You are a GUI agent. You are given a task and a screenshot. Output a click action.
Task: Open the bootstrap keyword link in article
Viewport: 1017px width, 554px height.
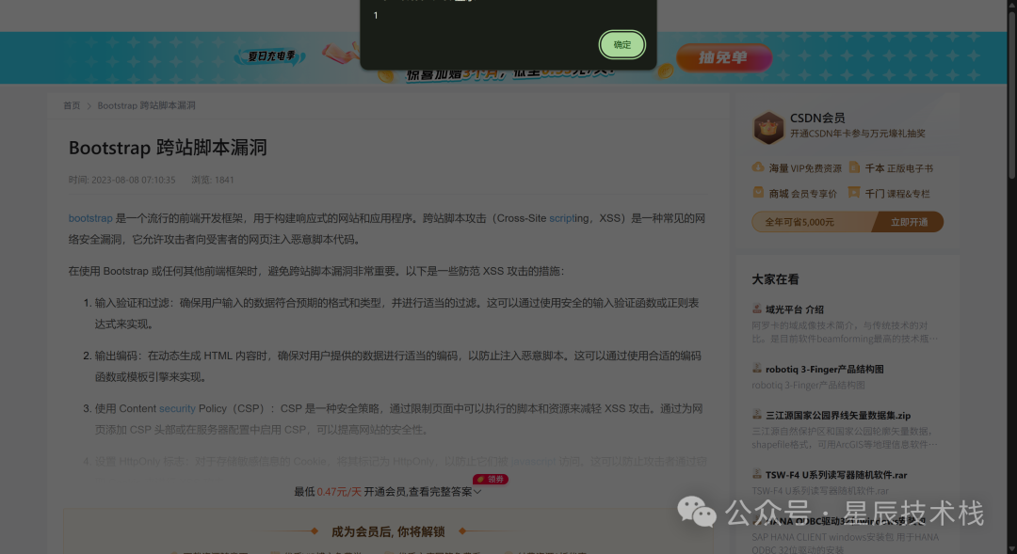click(x=90, y=218)
